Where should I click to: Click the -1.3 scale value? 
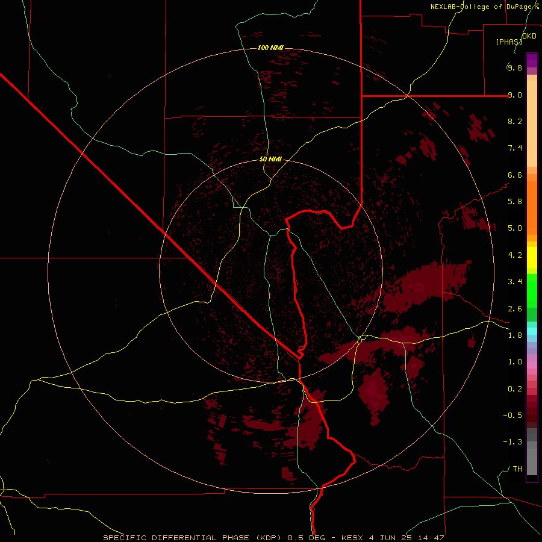tap(512, 442)
